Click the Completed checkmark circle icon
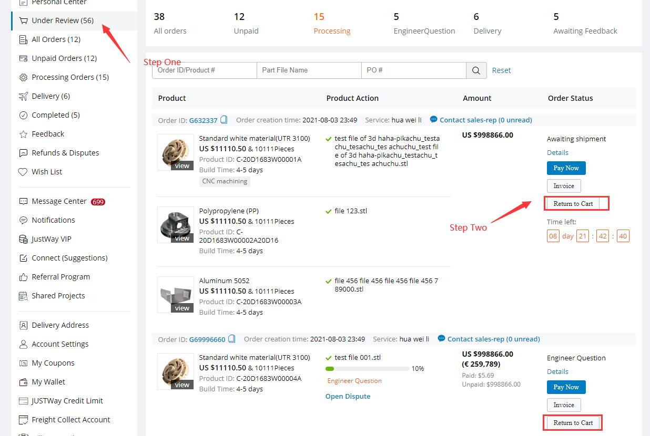This screenshot has height=436, width=650. pos(23,115)
